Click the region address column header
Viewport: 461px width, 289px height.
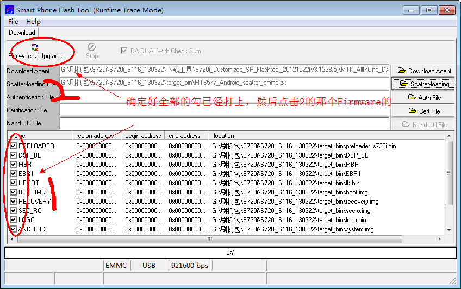point(97,136)
